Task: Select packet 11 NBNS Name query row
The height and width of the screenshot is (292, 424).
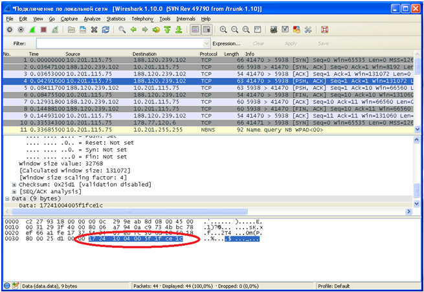Action: coord(208,130)
